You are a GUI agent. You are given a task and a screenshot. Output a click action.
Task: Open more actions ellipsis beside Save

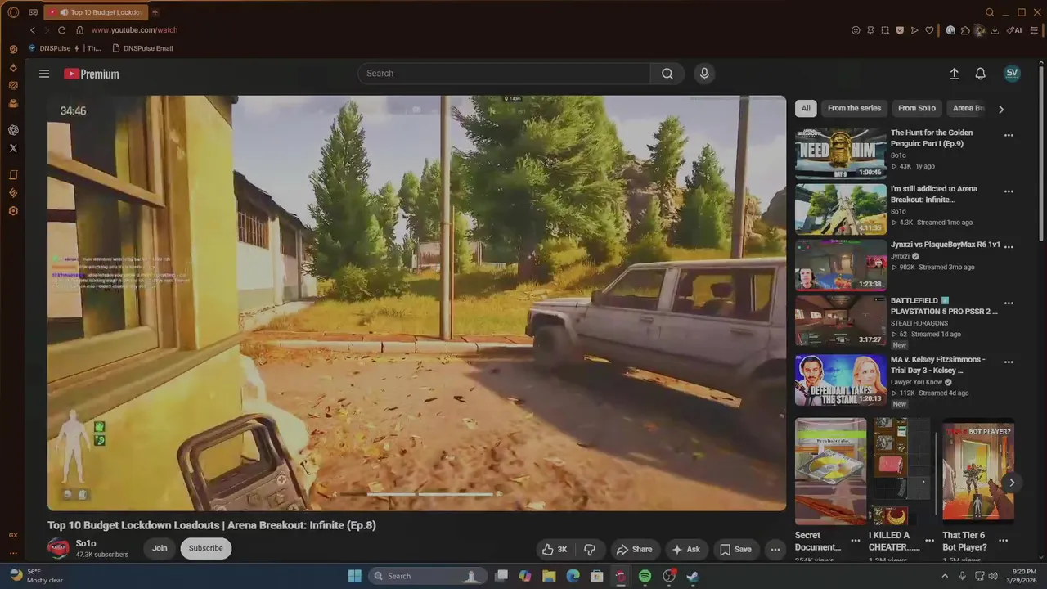click(x=775, y=549)
